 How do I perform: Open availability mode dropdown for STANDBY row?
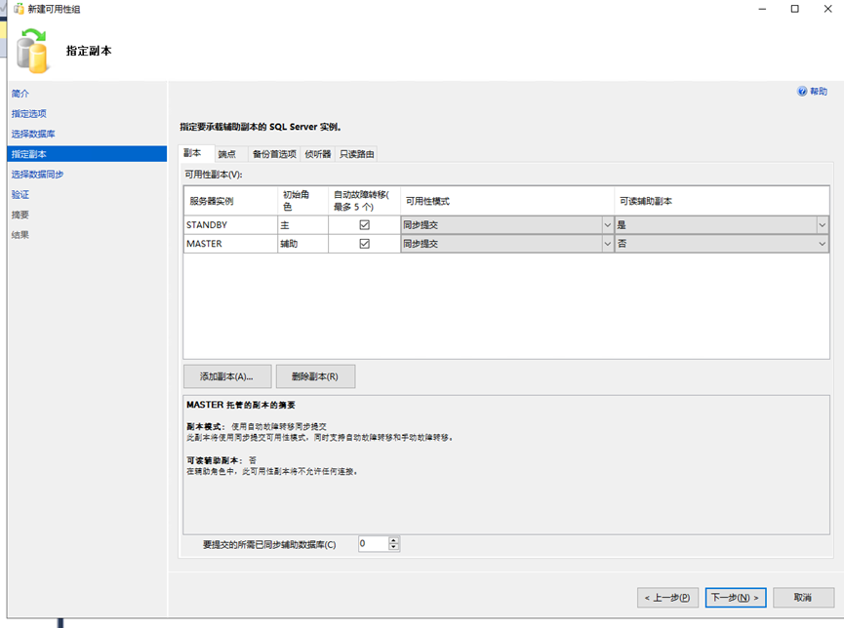(x=606, y=225)
